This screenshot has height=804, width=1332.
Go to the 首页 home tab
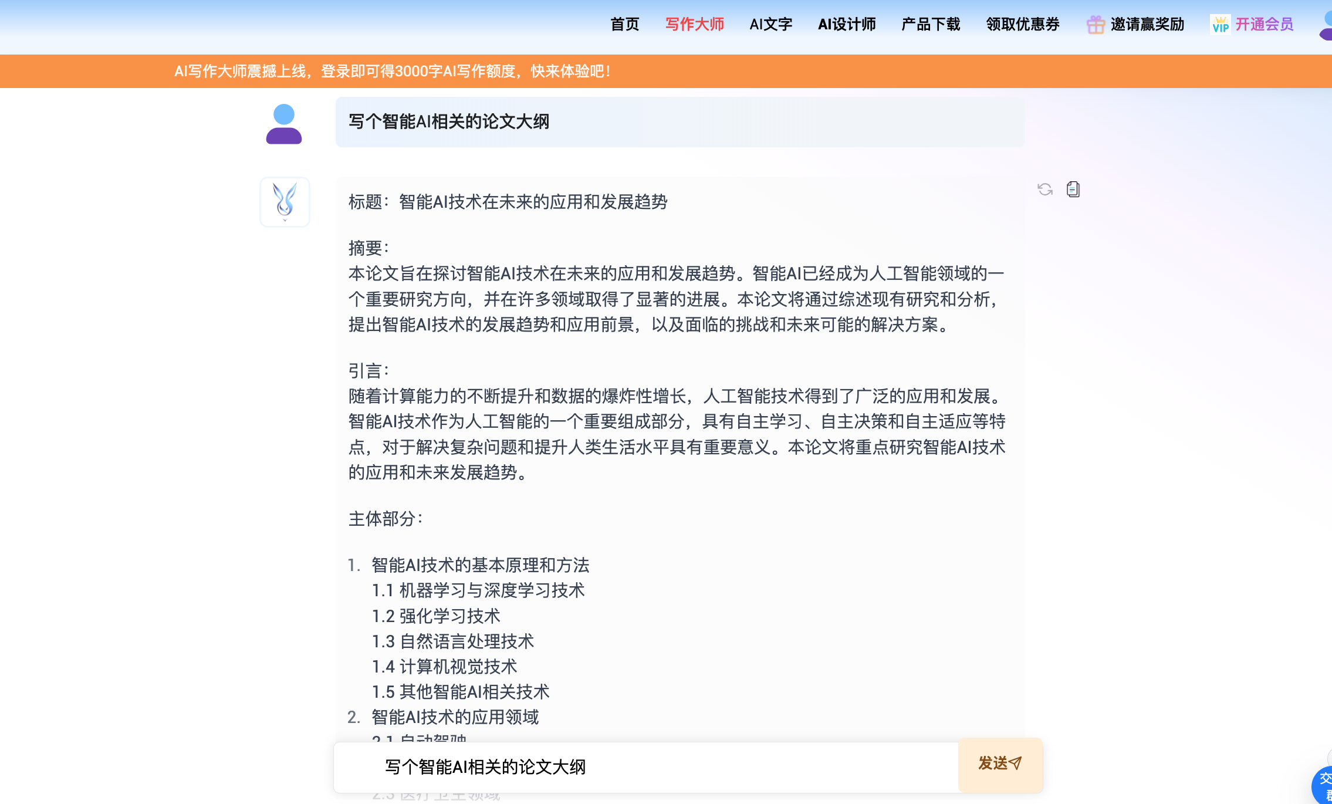pos(625,24)
